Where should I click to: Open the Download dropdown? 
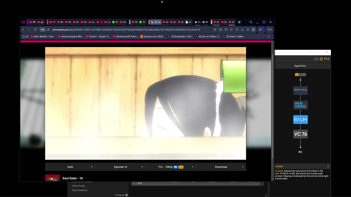click(221, 167)
